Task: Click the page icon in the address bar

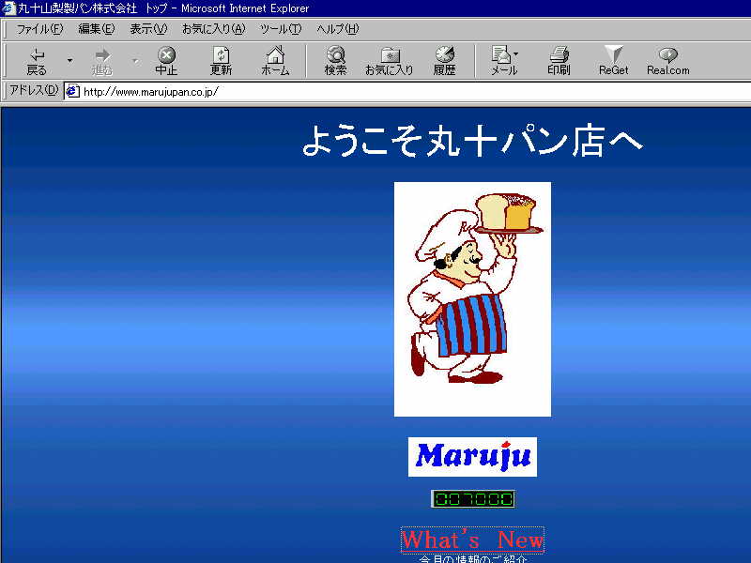Action: click(72, 91)
